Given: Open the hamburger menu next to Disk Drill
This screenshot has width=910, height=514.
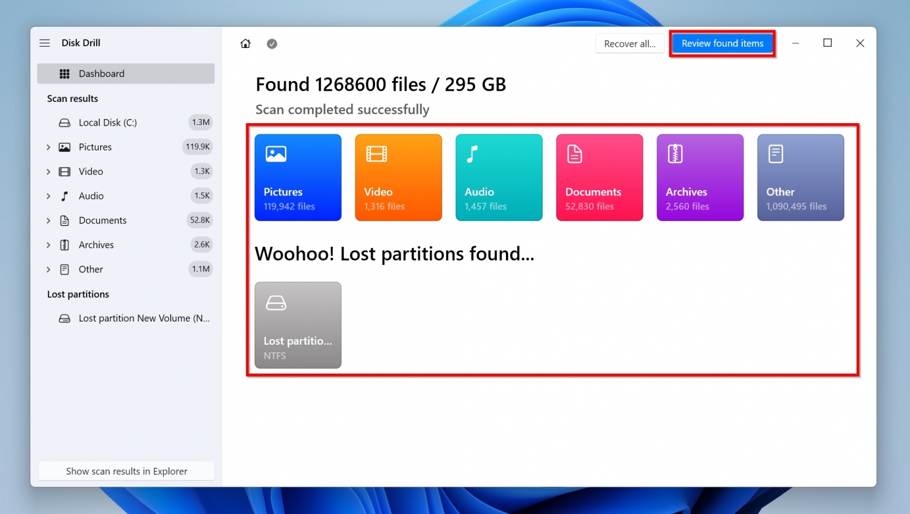Looking at the screenshot, I should tap(44, 43).
